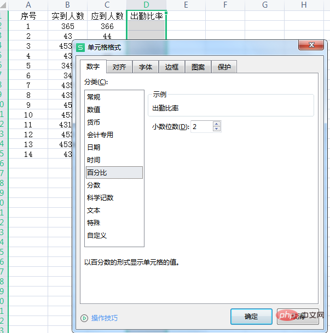This screenshot has height=333, width=330.
Task: Select 百分比 category
Action: tap(114, 172)
